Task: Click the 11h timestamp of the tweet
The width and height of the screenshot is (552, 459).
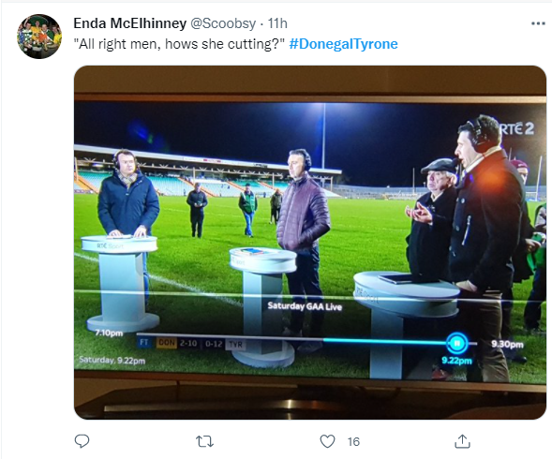Action: pyautogui.click(x=277, y=23)
